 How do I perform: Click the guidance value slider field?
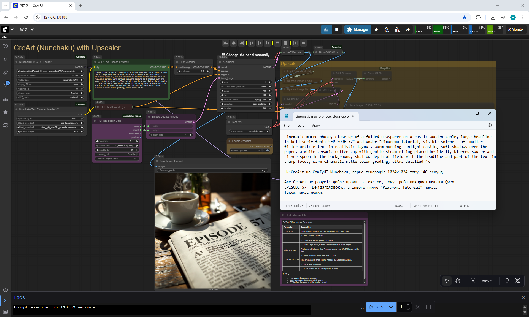click(194, 71)
